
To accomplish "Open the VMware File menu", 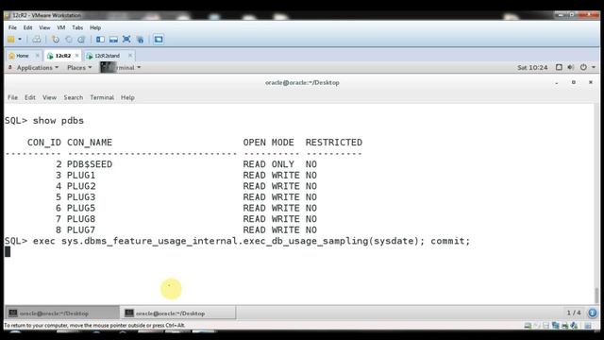I will pos(12,27).
